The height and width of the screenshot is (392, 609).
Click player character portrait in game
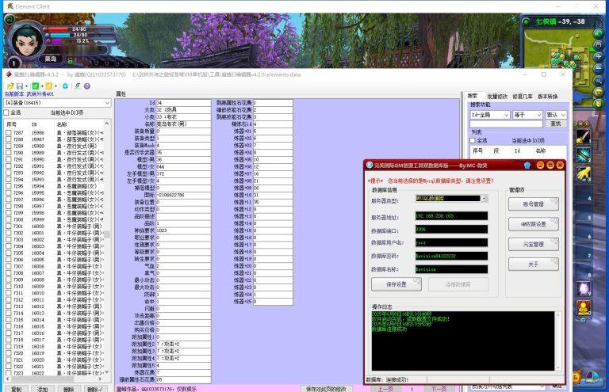pyautogui.click(x=26, y=40)
